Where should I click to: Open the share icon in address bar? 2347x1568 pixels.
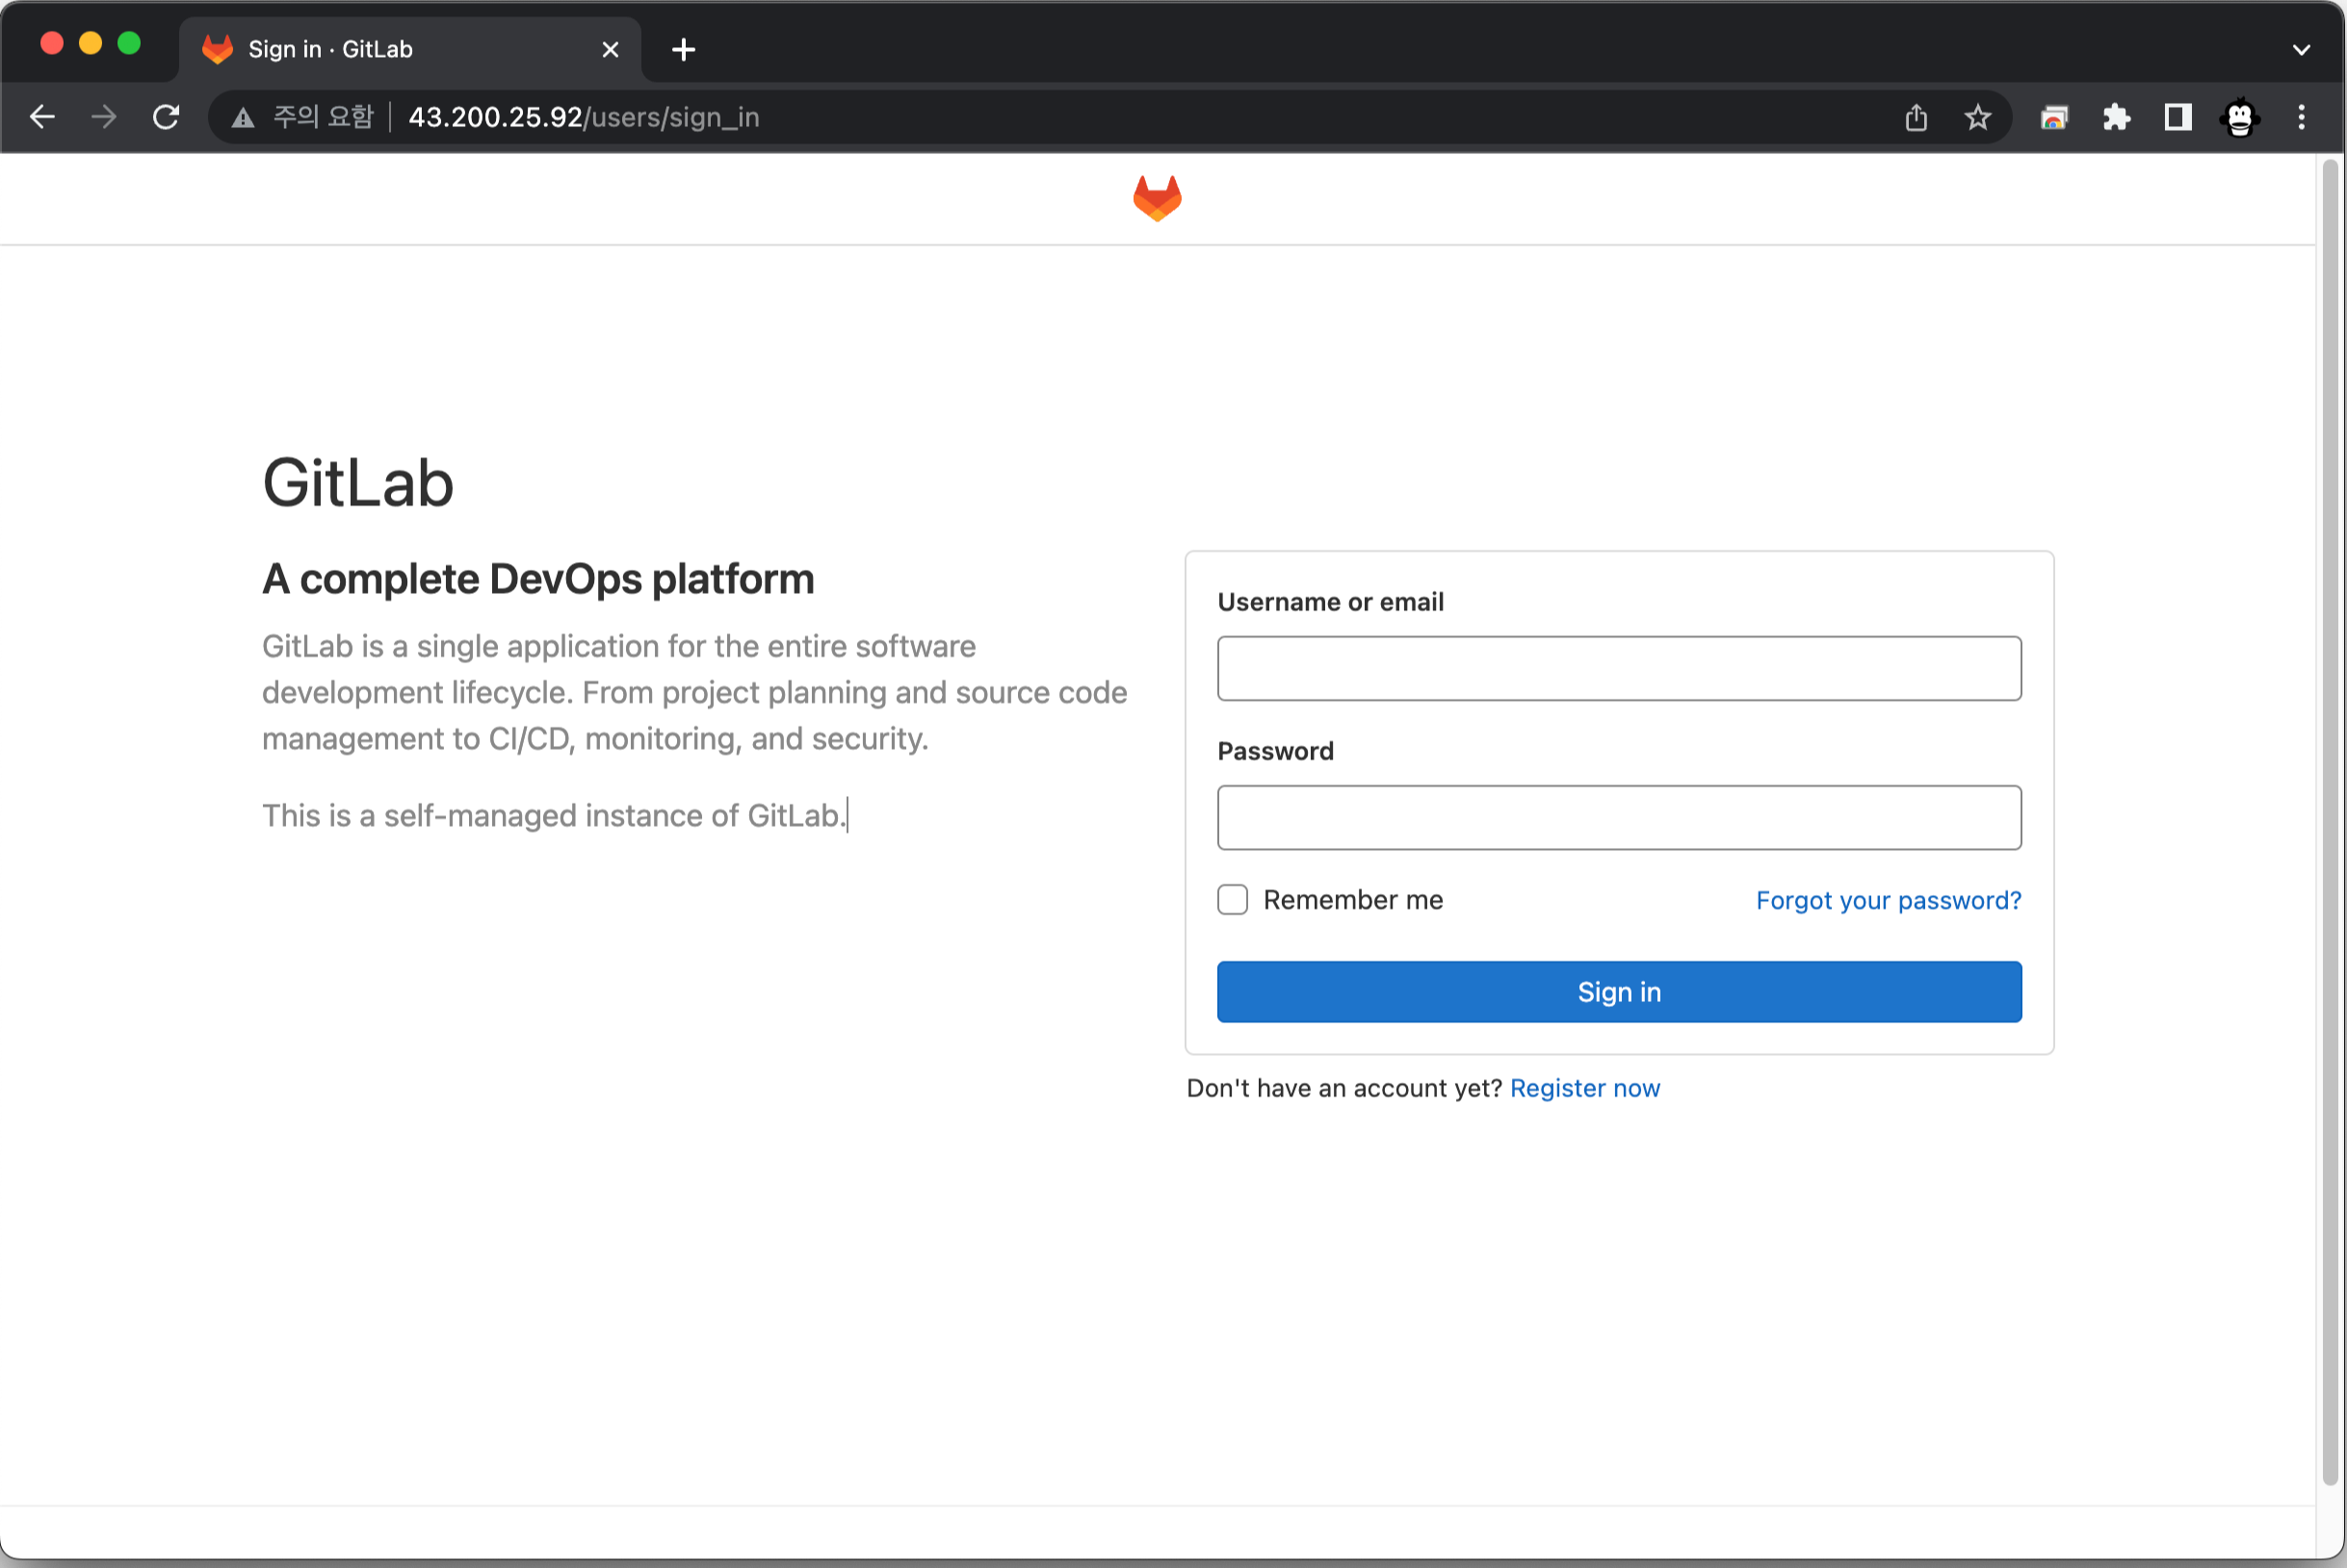(x=1915, y=118)
